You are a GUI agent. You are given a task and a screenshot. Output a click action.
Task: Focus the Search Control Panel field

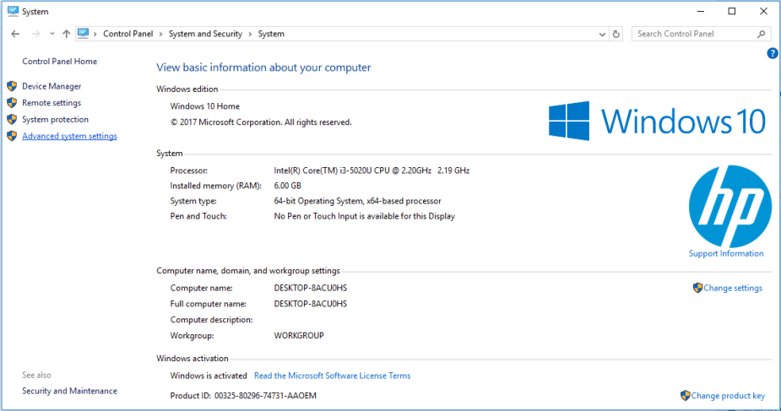coord(692,34)
